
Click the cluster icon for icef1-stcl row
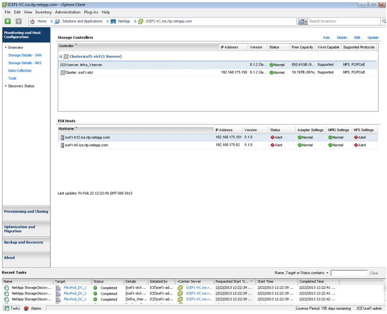[x=63, y=72]
